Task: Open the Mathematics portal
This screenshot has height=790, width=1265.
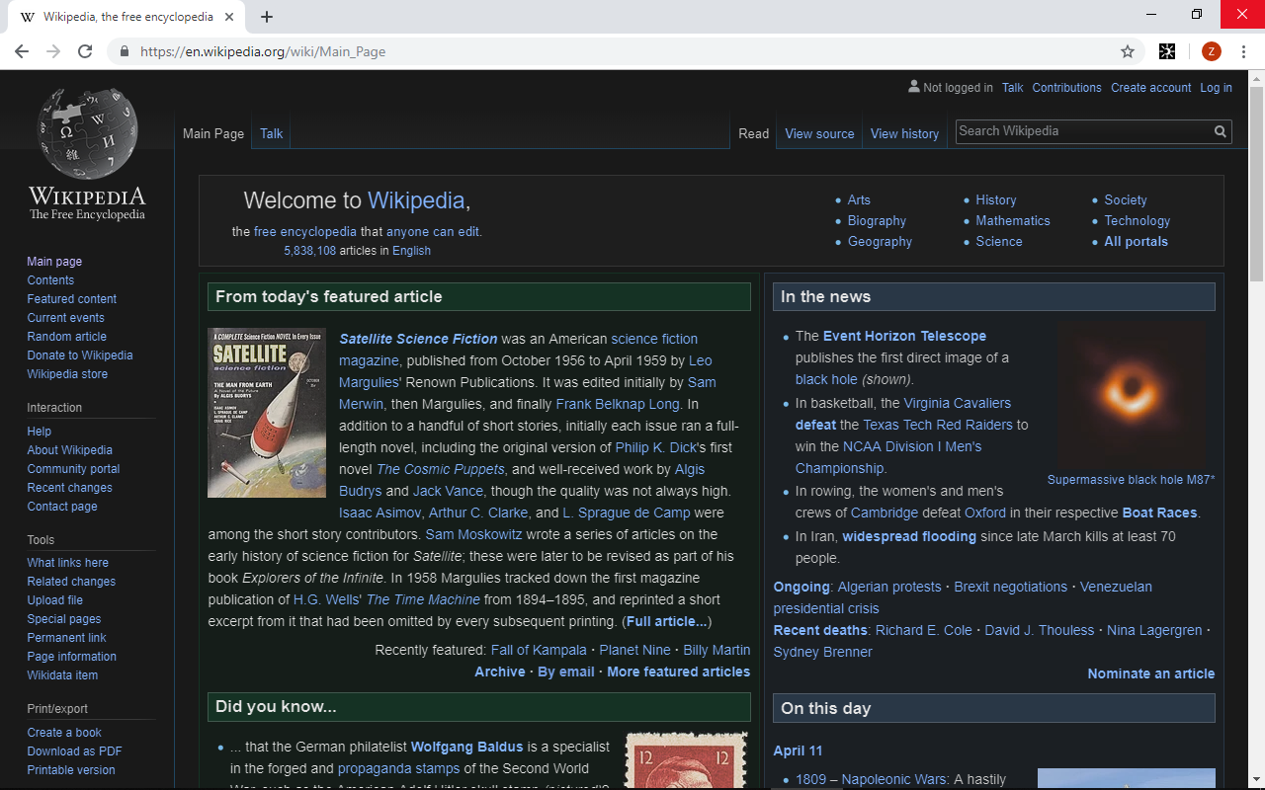Action: [x=1013, y=220]
